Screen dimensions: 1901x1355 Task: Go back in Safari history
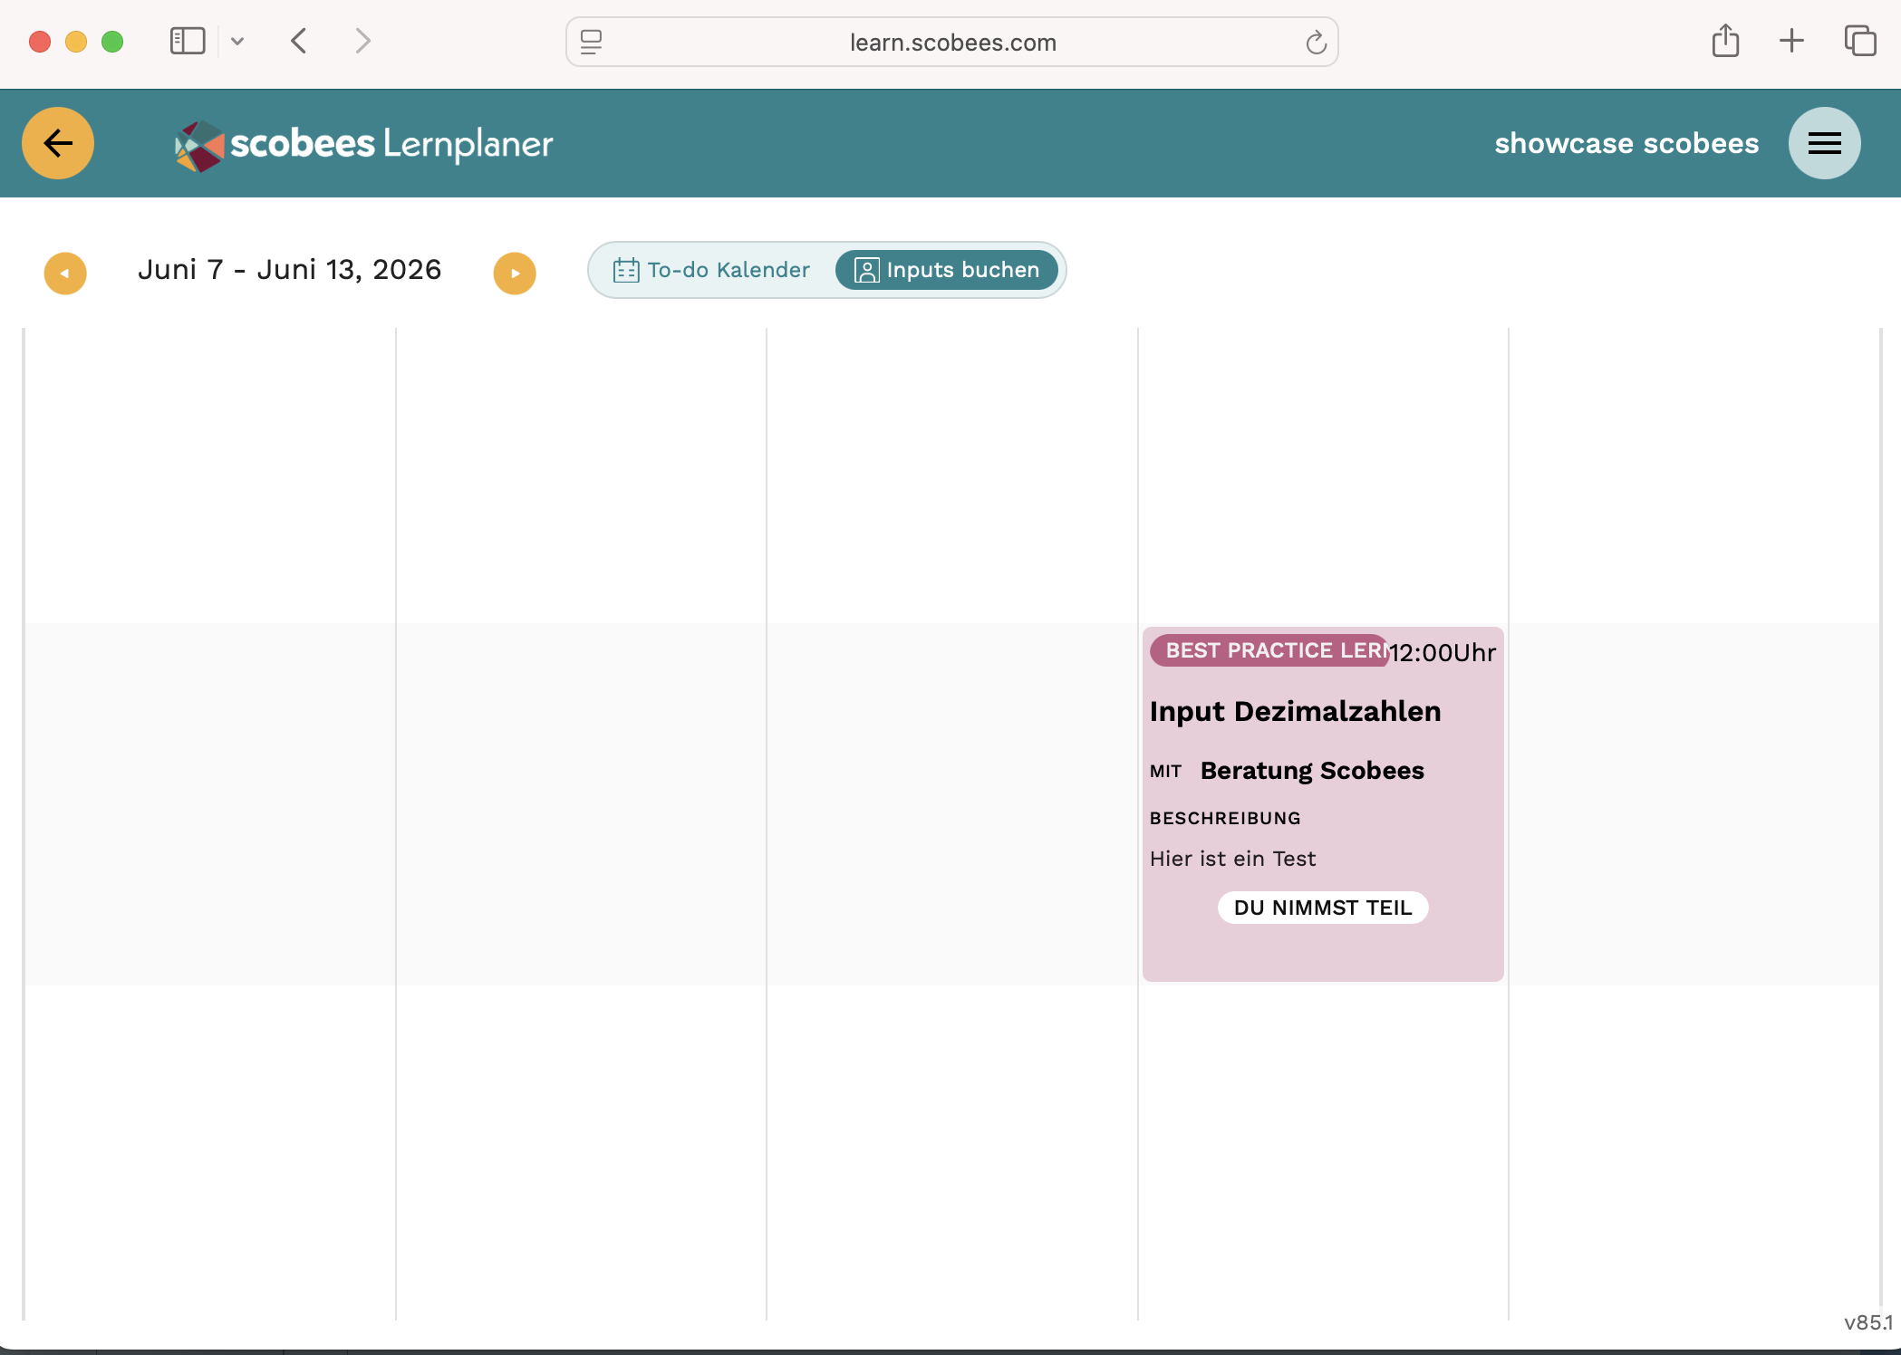pyautogui.click(x=299, y=41)
